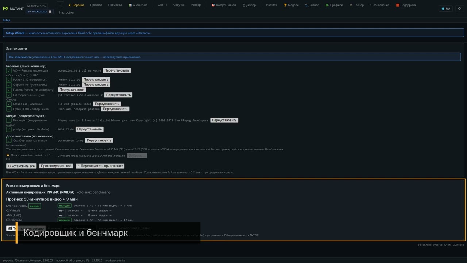
Task: Toggle the ffmpeg 6.0 checkmark
Action: click(9, 120)
